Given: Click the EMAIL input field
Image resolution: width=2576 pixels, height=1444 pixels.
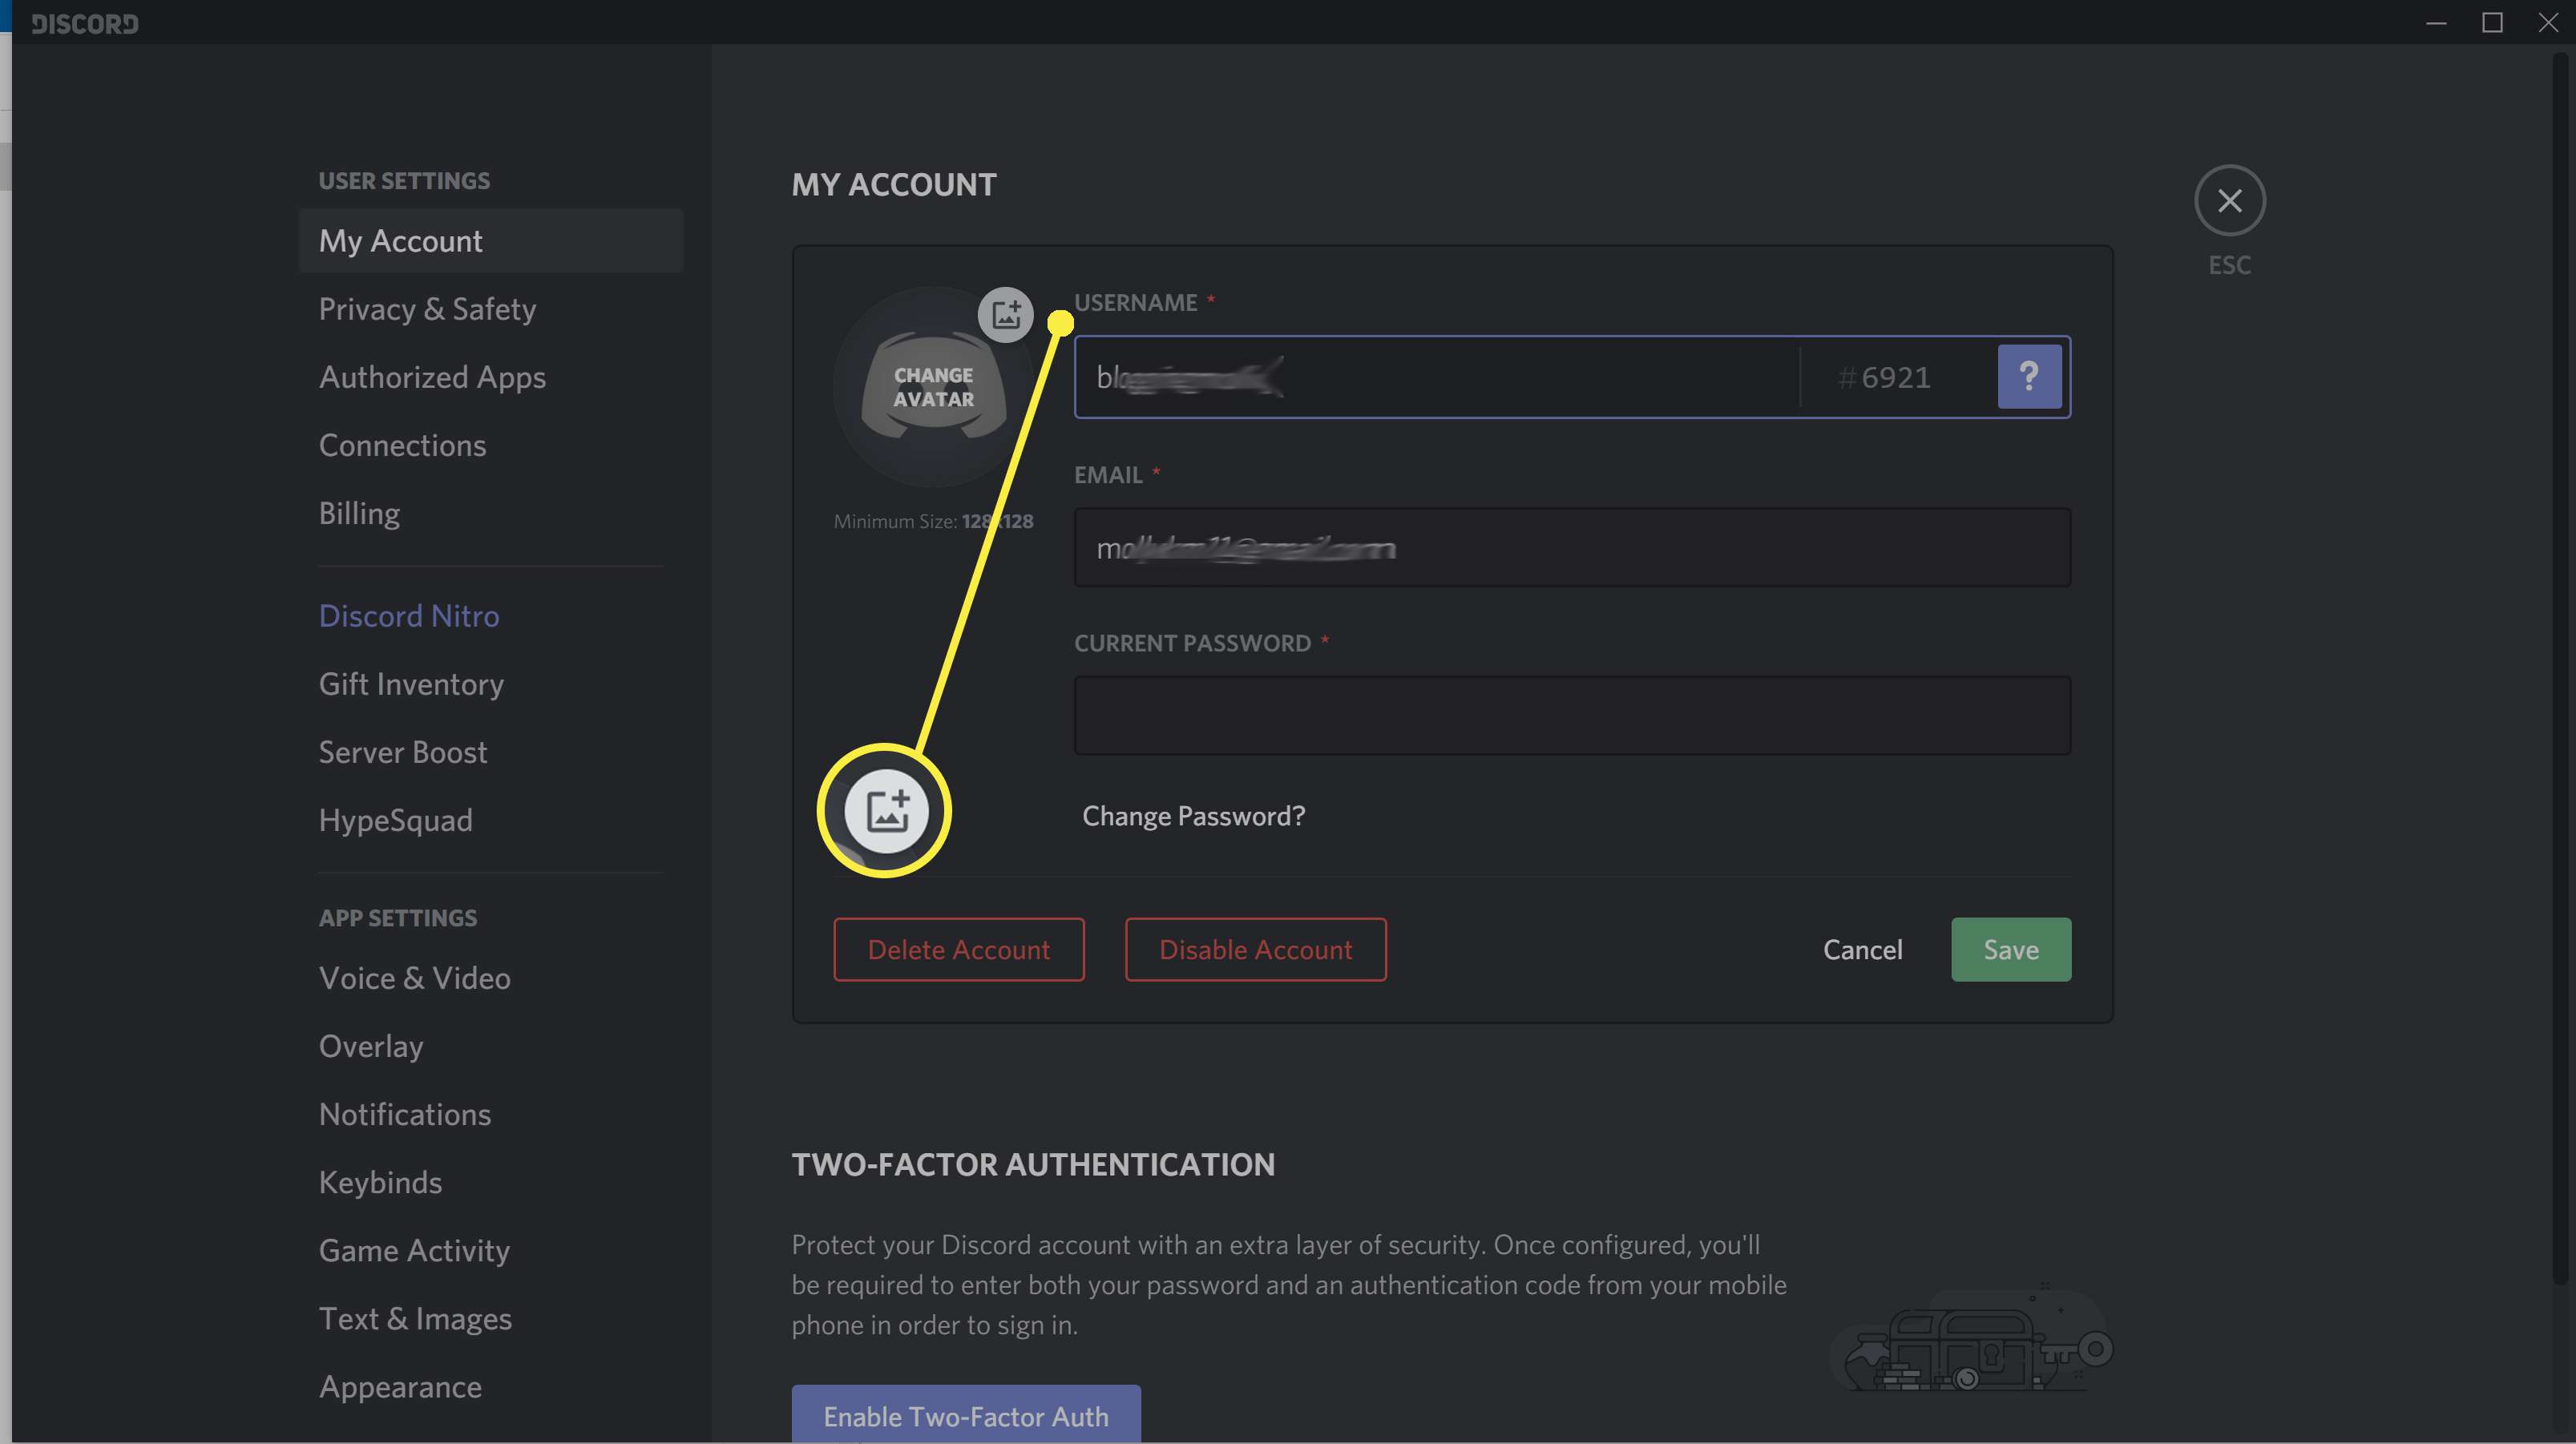Looking at the screenshot, I should point(1571,545).
